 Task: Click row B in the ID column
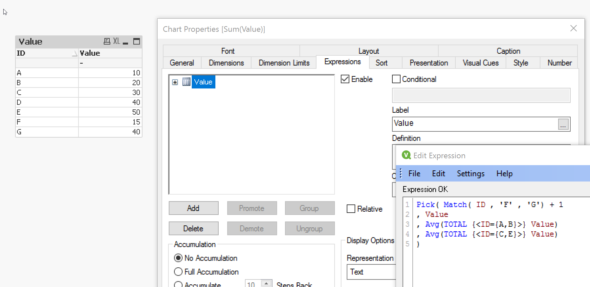(47, 83)
